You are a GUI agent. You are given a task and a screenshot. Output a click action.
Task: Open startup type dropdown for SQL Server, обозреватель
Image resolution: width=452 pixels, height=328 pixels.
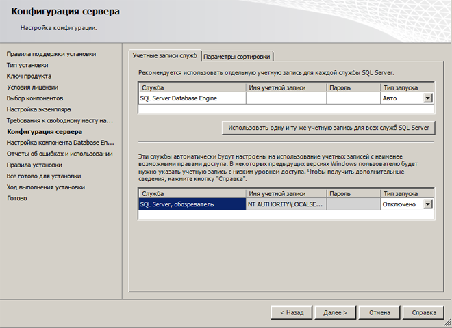[x=428, y=204]
